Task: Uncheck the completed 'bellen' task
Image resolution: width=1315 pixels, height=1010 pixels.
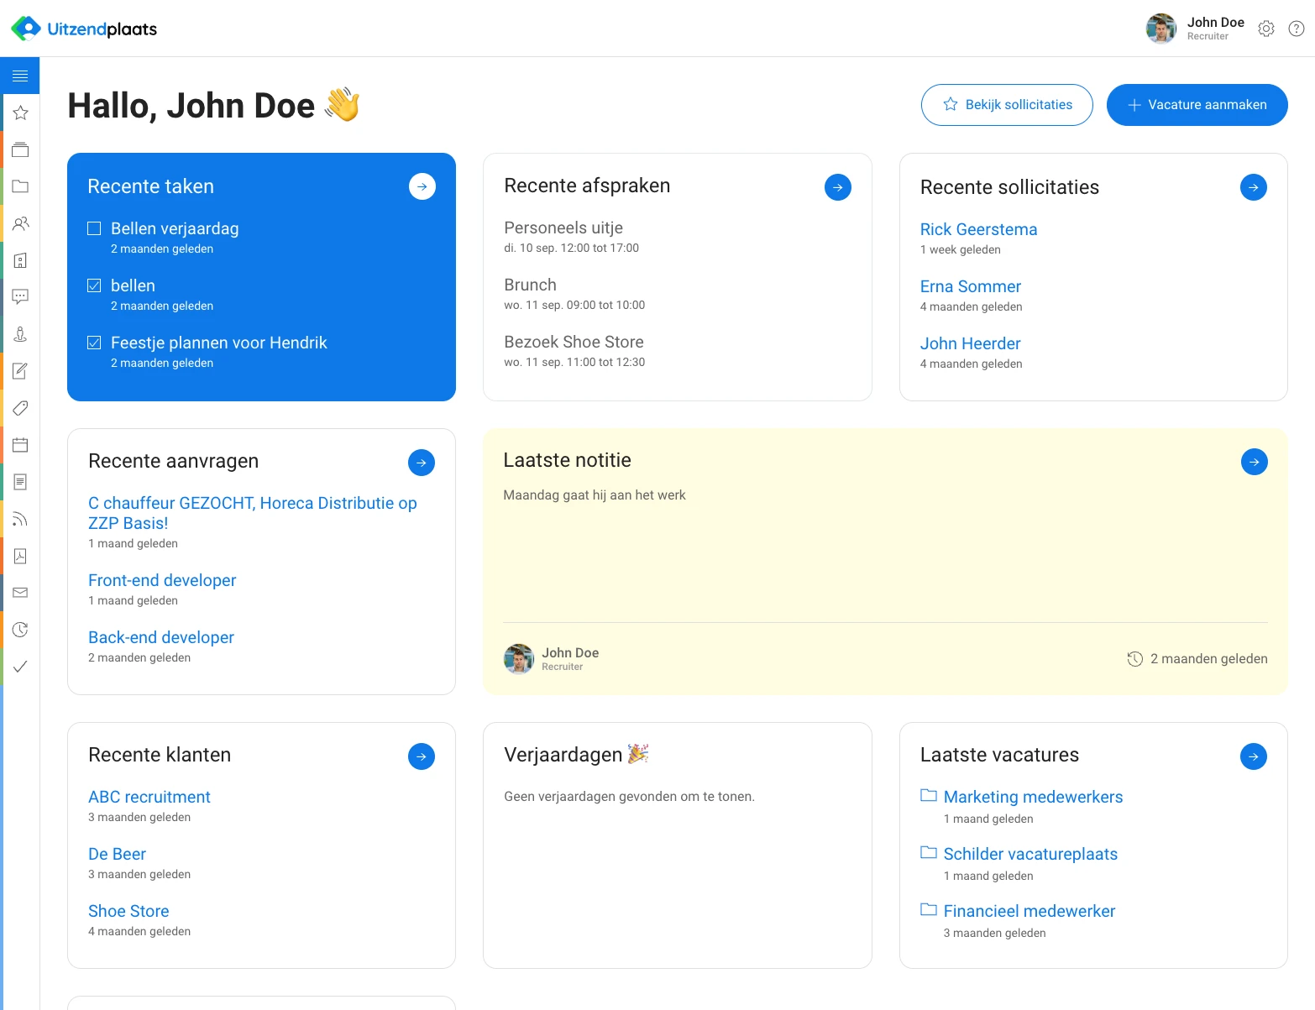Action: [93, 285]
